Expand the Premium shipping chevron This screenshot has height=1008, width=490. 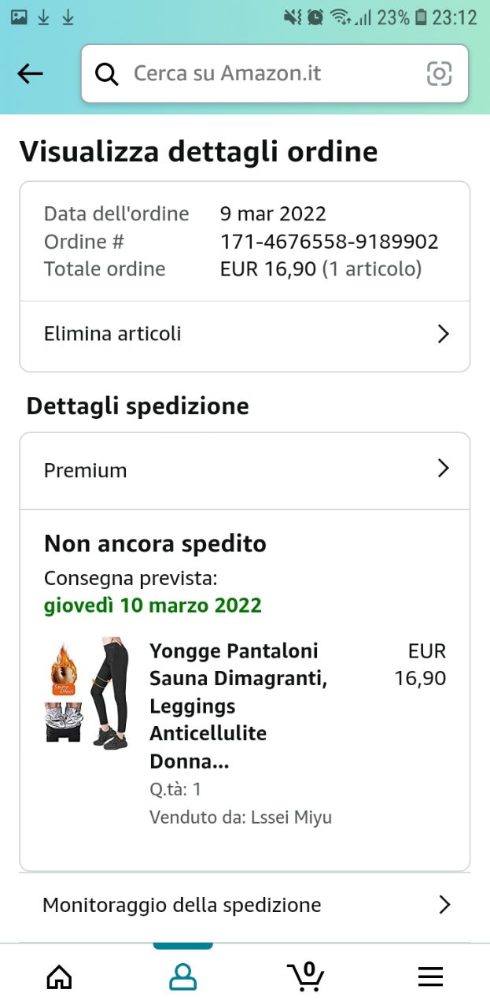coord(444,469)
